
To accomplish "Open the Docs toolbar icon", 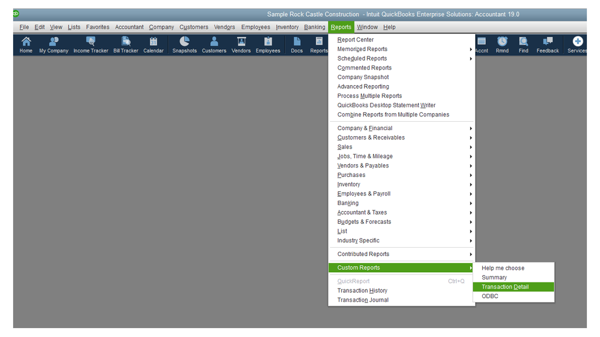I will click(297, 45).
